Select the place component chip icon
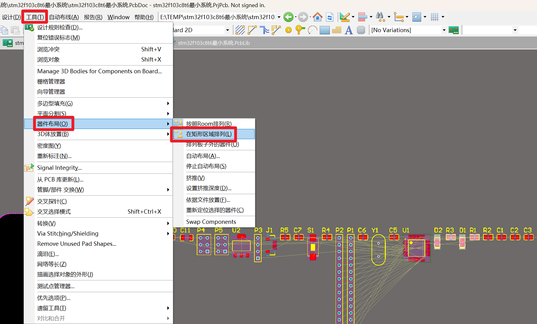Viewport: 537px width, 324px height. point(361,30)
